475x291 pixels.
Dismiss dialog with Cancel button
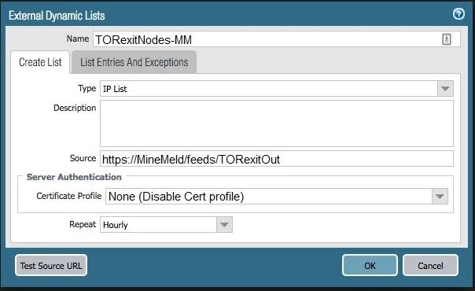430,265
